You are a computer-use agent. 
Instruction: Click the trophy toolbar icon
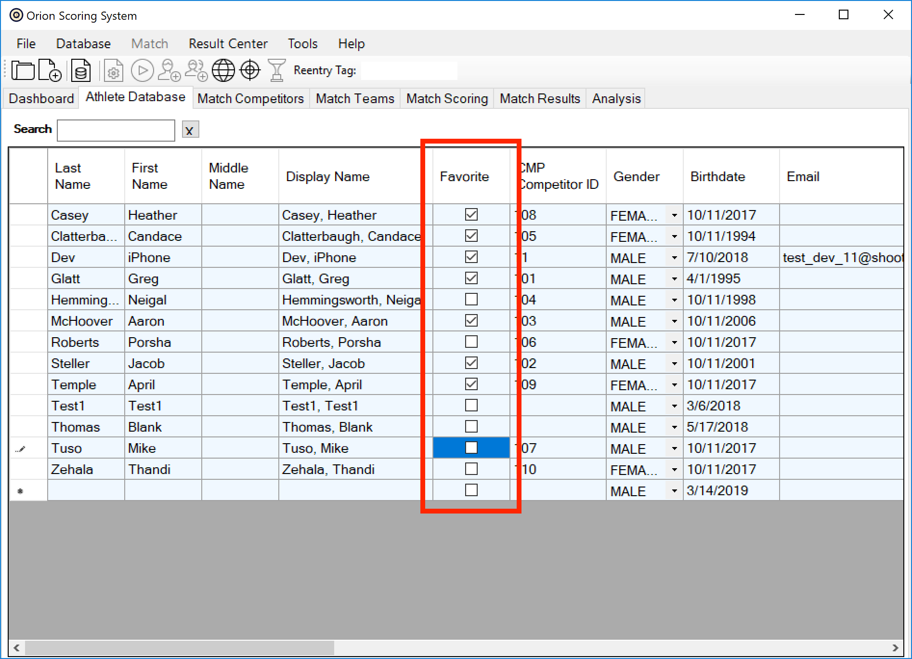pos(276,70)
